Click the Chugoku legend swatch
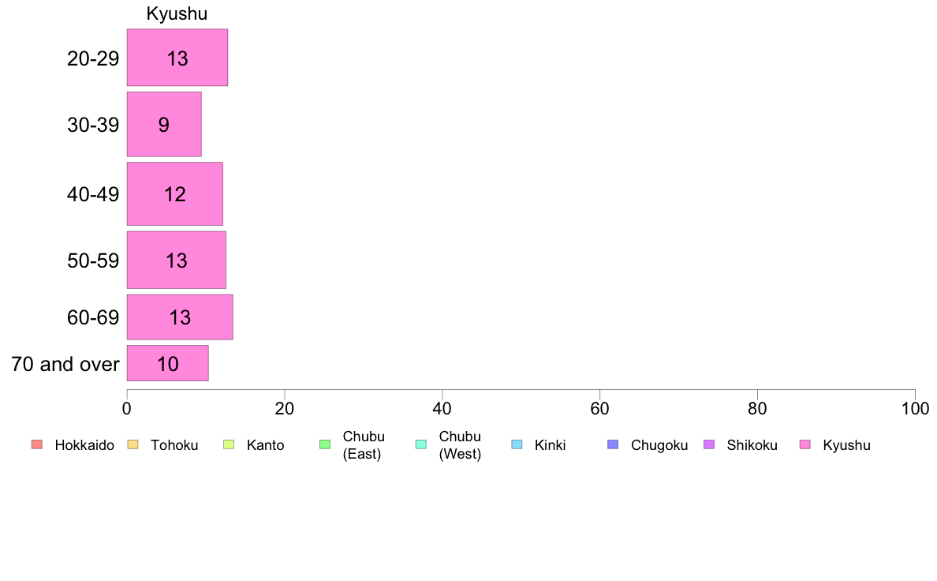 pyautogui.click(x=613, y=444)
